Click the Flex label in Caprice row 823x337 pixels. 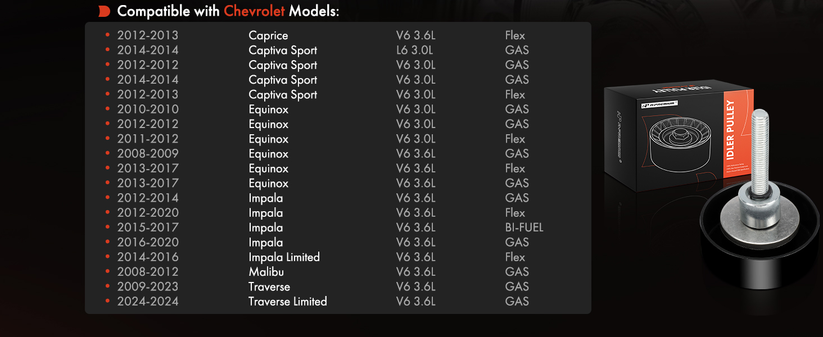pyautogui.click(x=515, y=35)
